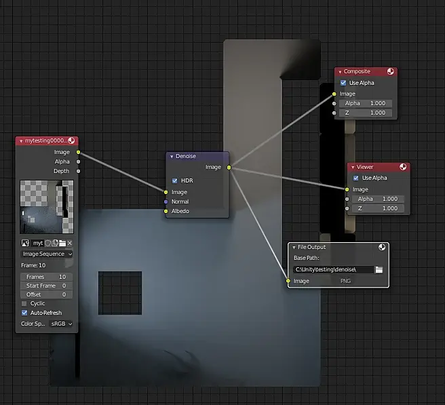Image resolution: width=445 pixels, height=405 pixels.
Task: Click Denoise Image output socket
Action: 229,168
